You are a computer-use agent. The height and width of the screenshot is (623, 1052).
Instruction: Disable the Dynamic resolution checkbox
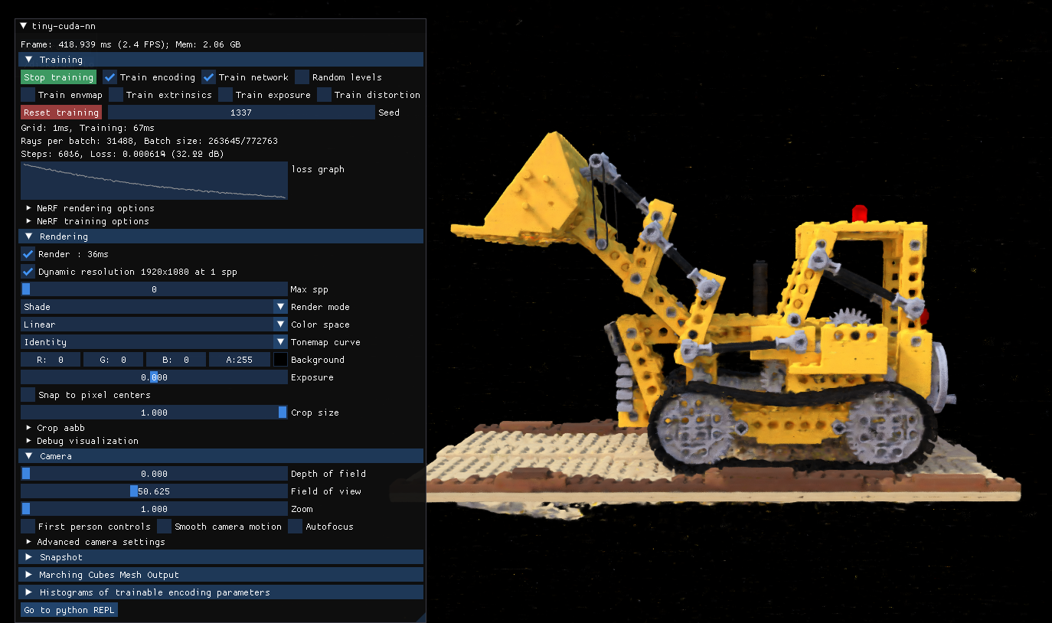point(28,272)
